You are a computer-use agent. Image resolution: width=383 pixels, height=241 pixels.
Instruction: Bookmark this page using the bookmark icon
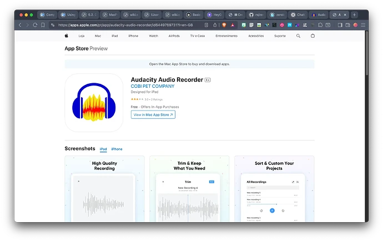click(43, 25)
